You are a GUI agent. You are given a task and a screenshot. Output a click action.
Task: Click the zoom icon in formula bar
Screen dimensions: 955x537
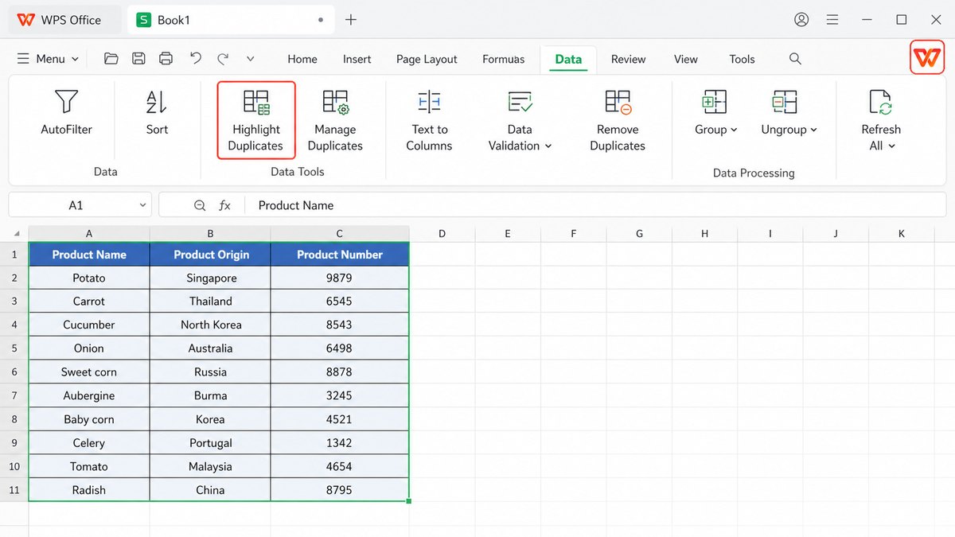point(200,205)
